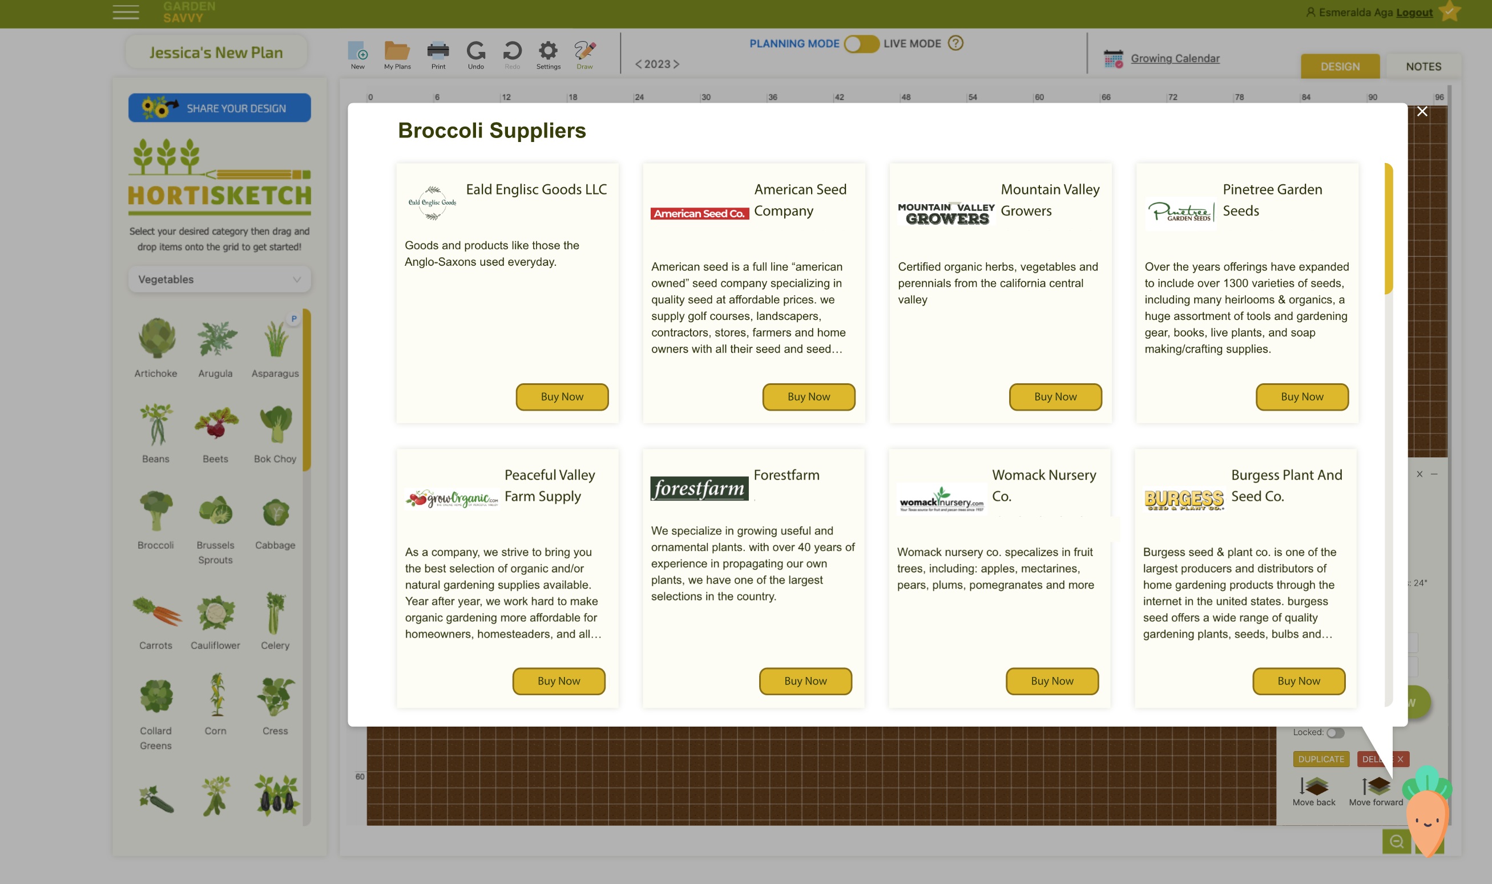Select the Cress vegetable icon
Viewport: 1492px width, 884px height.
tap(275, 696)
